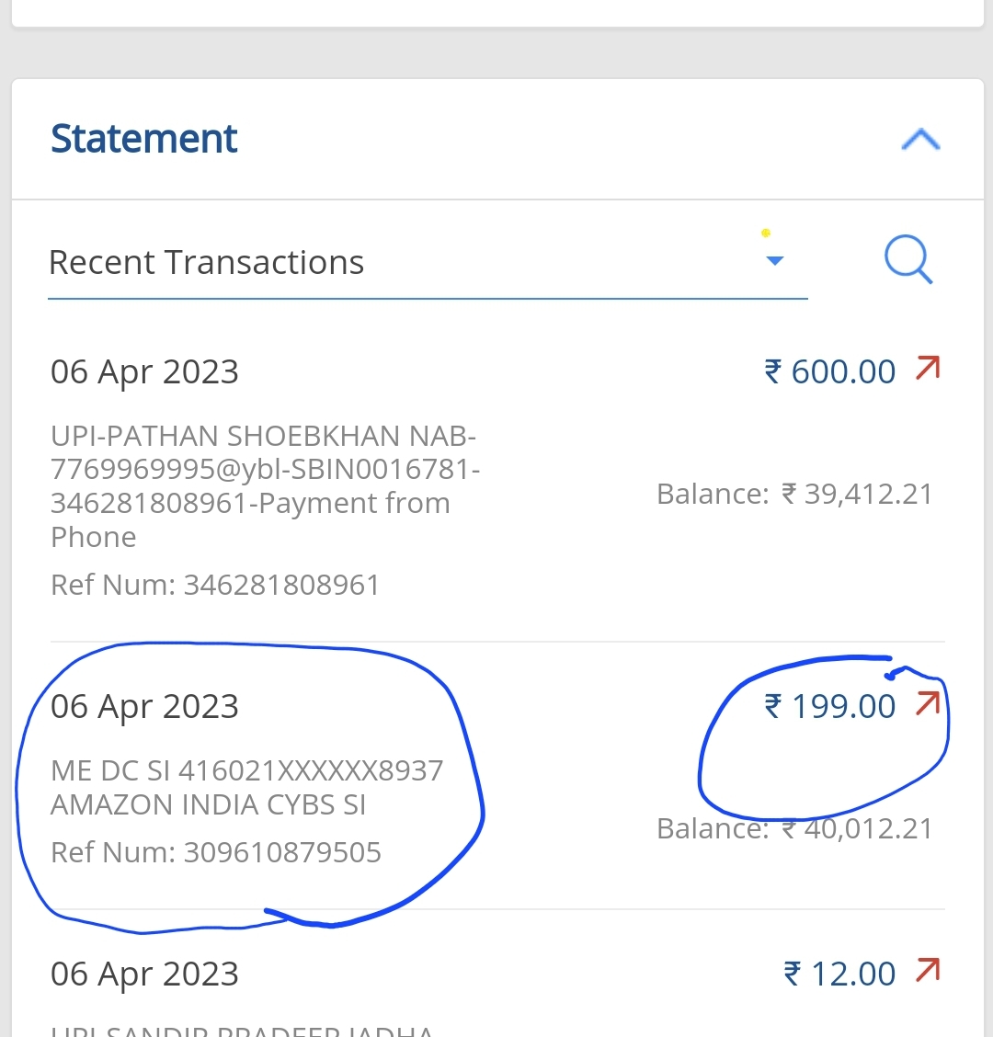Collapse the Statement section chevron
Viewport: 993px width, 1037px height.
pyautogui.click(x=920, y=140)
